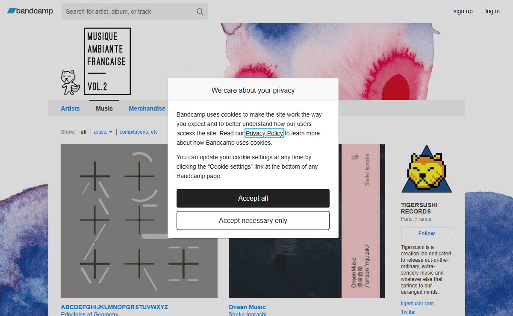Screen dimensions: 513x316
Task: Switch to the Artists tab
Action: [x=70, y=108]
